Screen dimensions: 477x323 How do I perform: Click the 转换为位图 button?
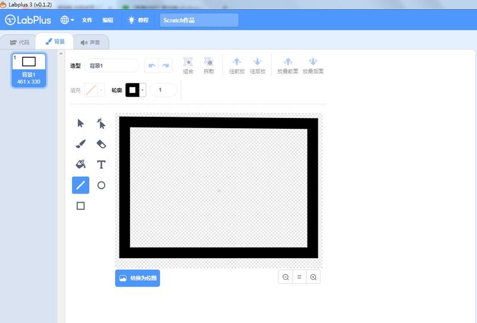tap(138, 278)
